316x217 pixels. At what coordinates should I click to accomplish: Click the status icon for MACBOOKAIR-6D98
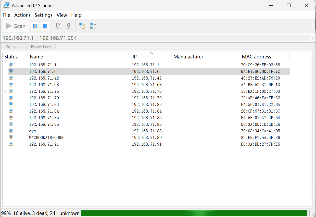click(11, 137)
